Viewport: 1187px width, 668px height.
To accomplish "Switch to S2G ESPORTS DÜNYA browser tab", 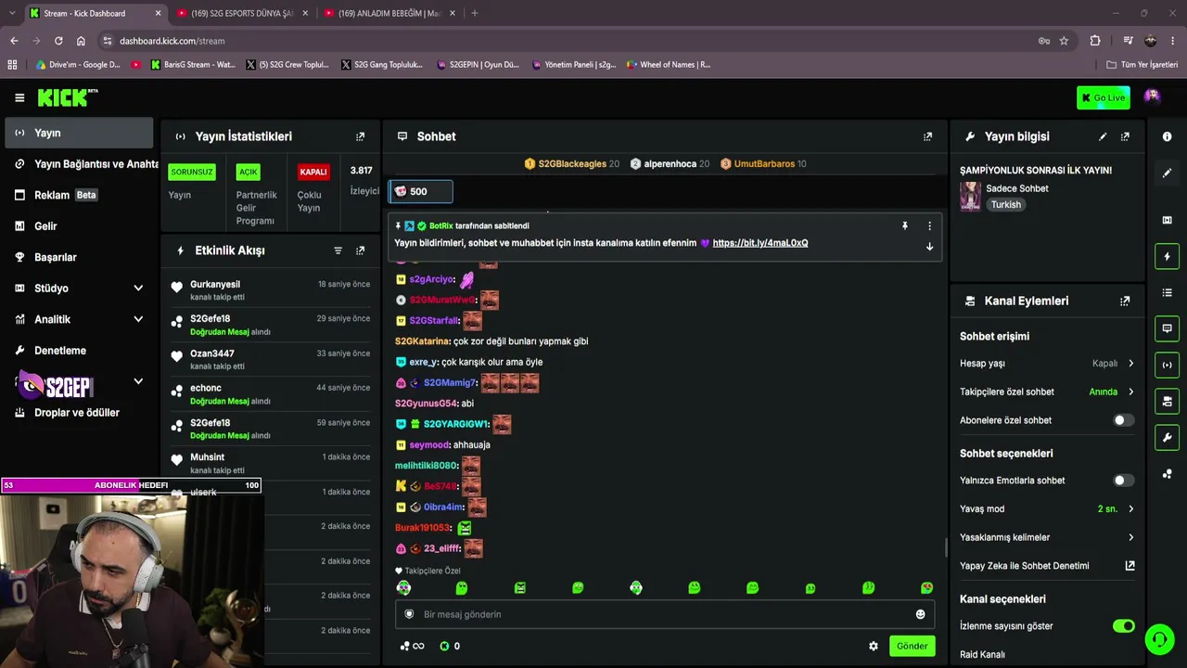I will pyautogui.click(x=240, y=13).
